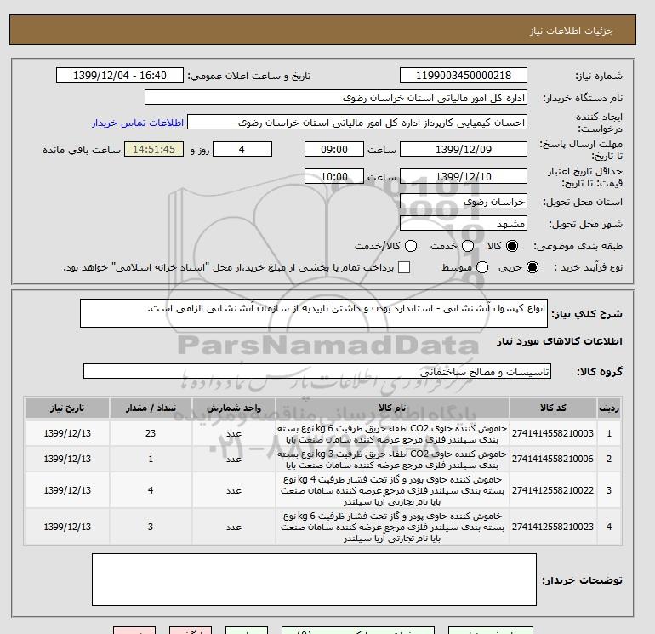Click the کد کالا column header

click(x=553, y=408)
